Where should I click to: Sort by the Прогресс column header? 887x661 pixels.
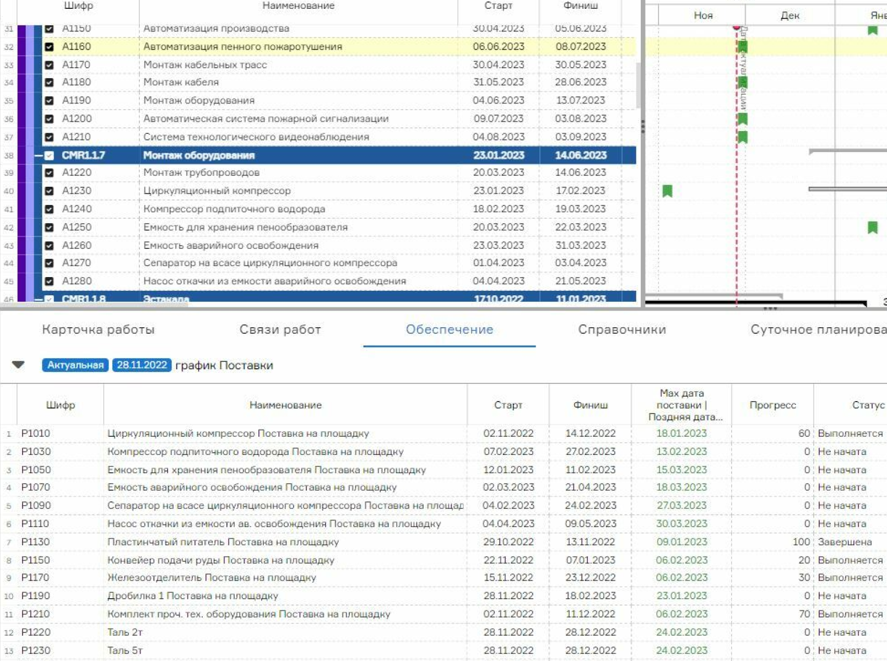[x=772, y=405]
